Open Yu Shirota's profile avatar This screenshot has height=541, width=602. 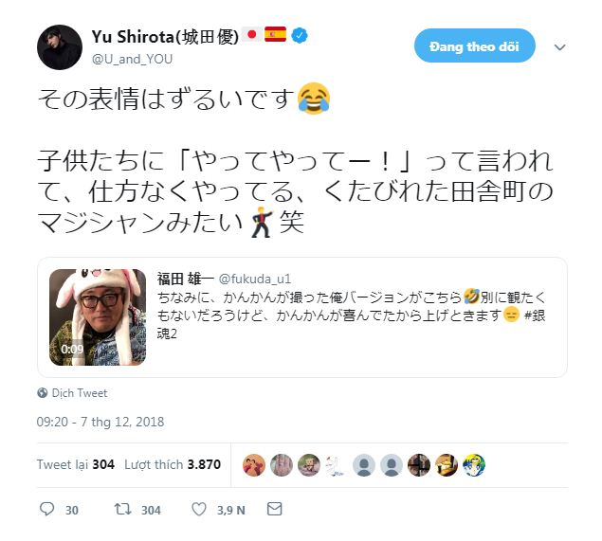pyautogui.click(x=60, y=47)
